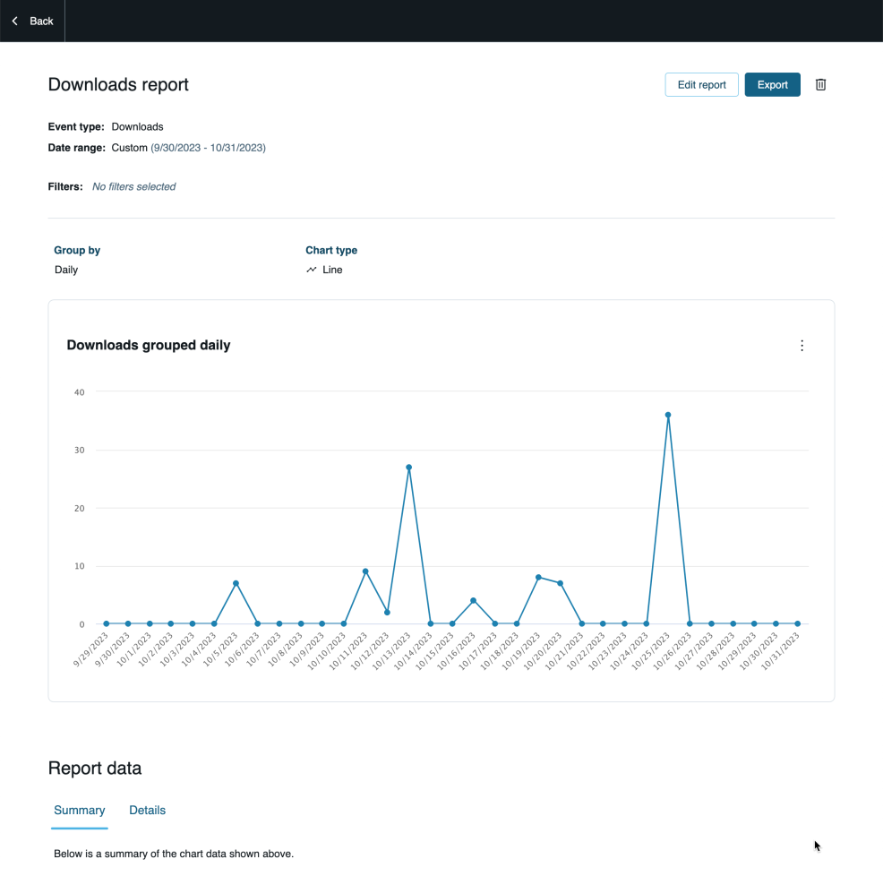
Task: Click the y-axis label 20
Action: 80,508
